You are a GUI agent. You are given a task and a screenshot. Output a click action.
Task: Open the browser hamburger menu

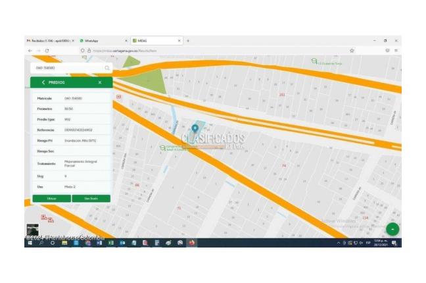pyautogui.click(x=396, y=50)
